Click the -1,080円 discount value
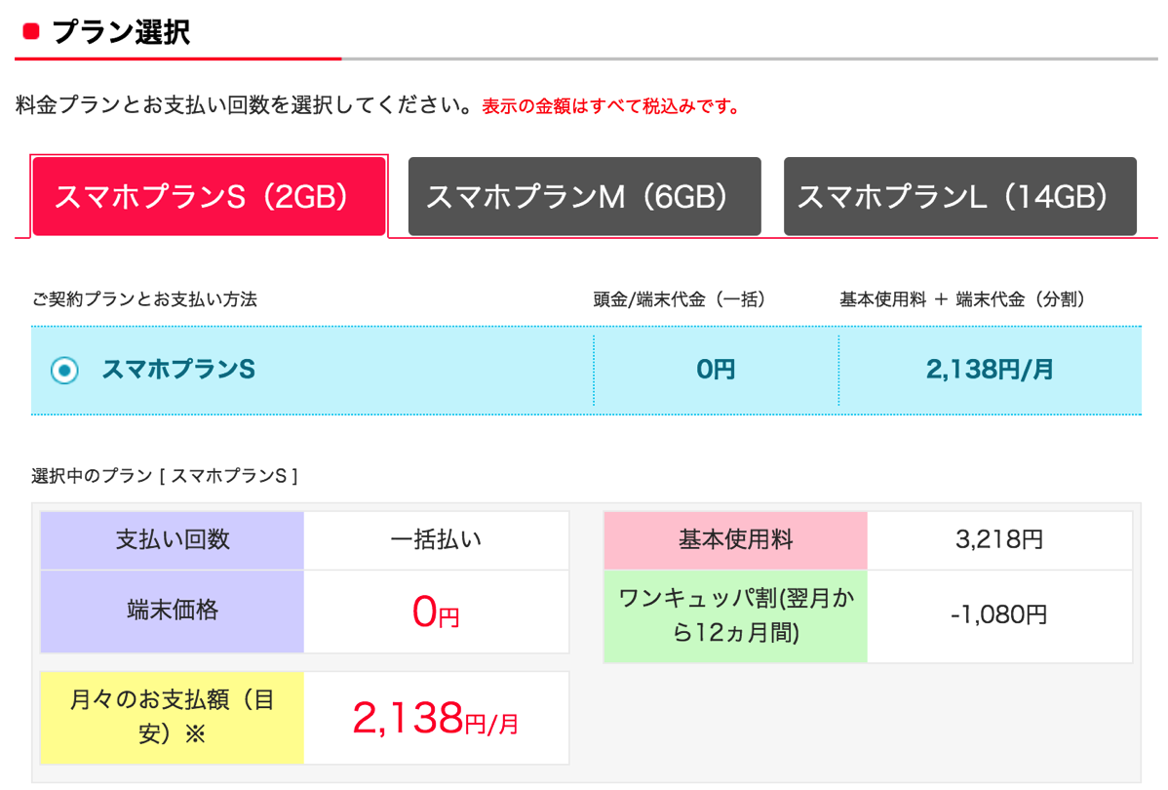The image size is (1168, 790). 999,615
